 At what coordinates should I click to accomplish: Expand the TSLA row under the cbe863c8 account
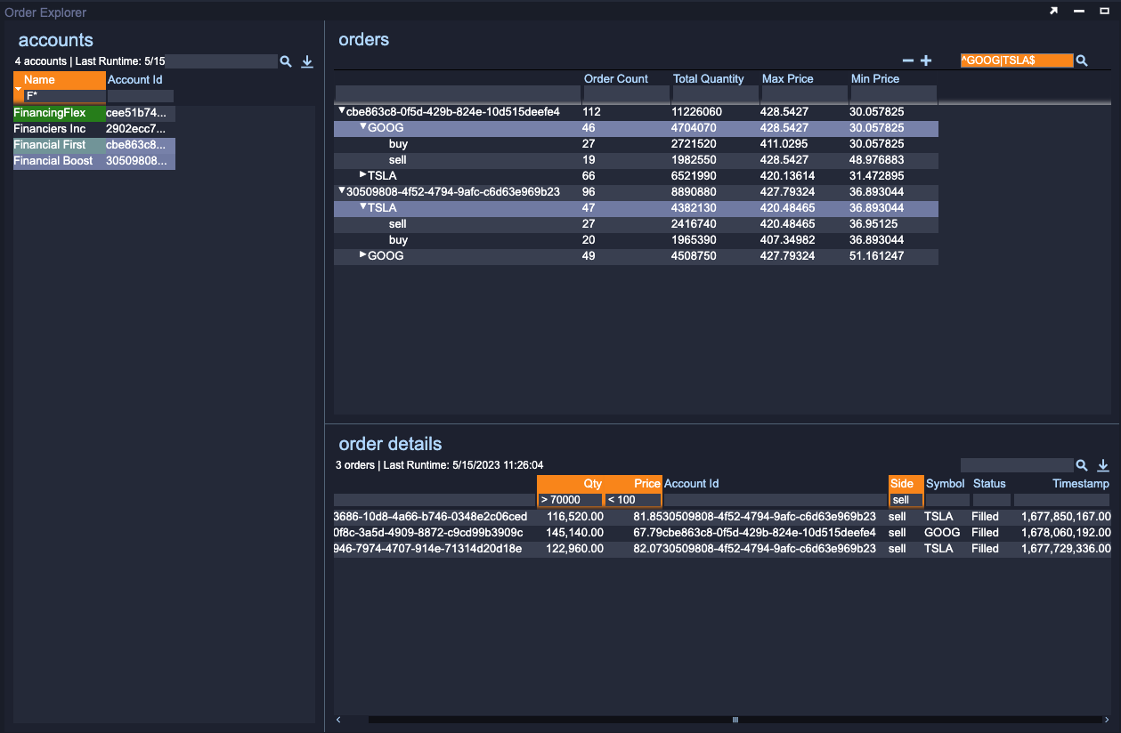[362, 175]
